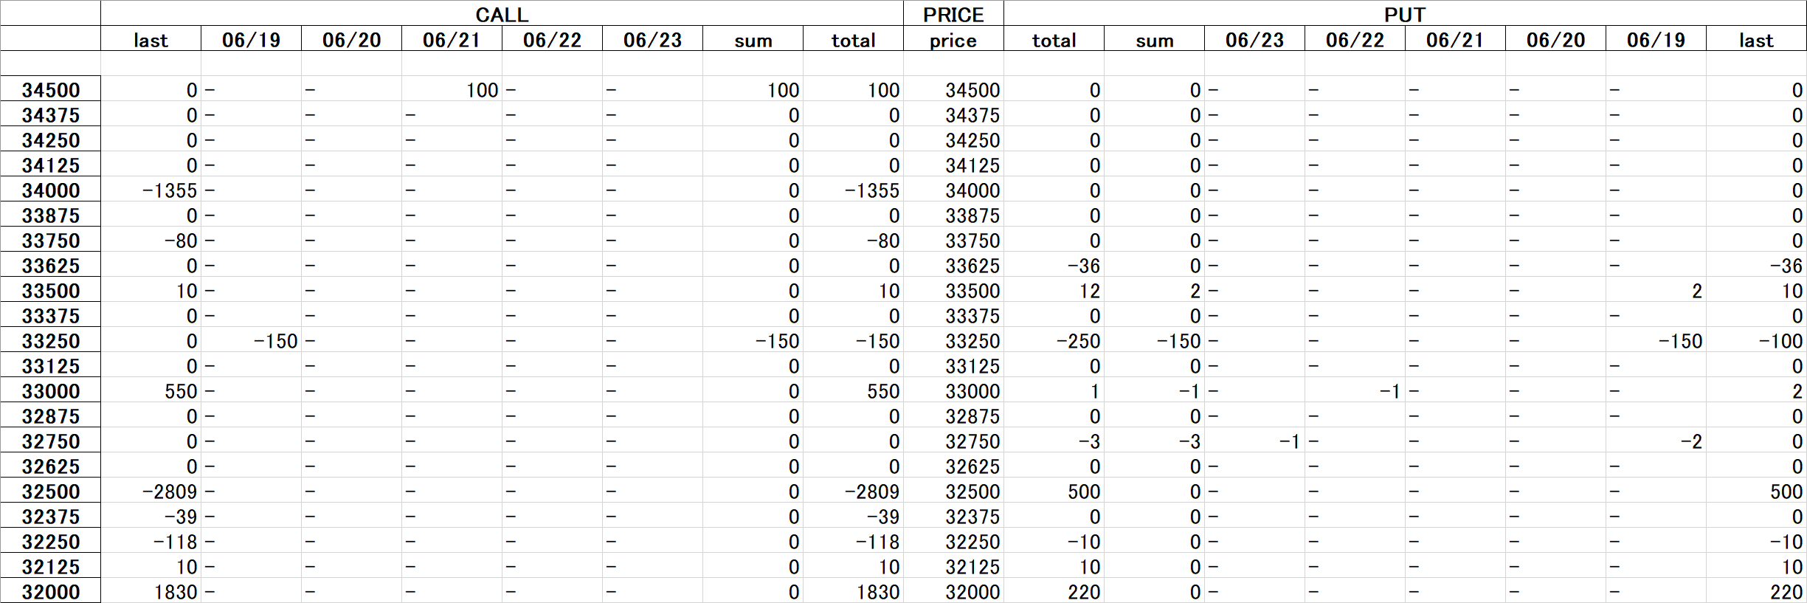
Task: Click the CALL sum header
Action: click(753, 40)
